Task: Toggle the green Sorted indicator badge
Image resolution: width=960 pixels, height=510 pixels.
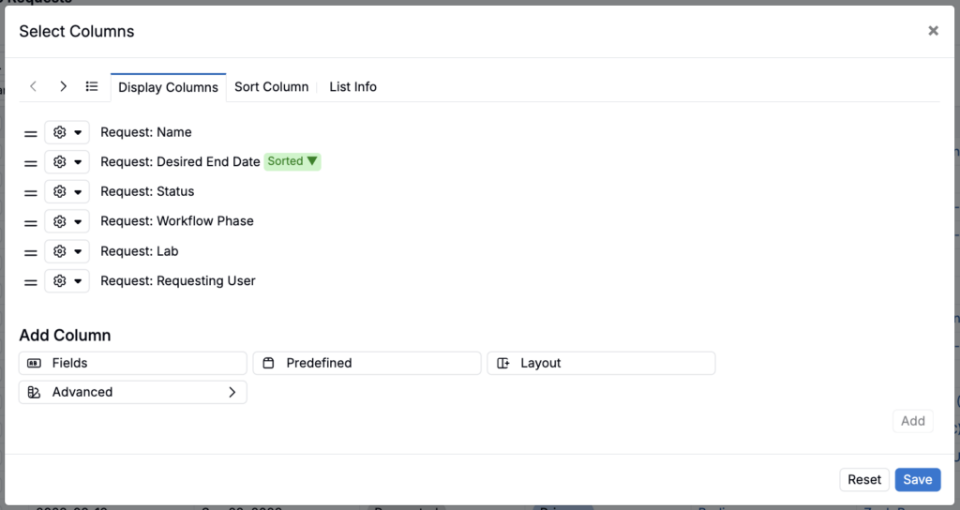Action: (292, 161)
